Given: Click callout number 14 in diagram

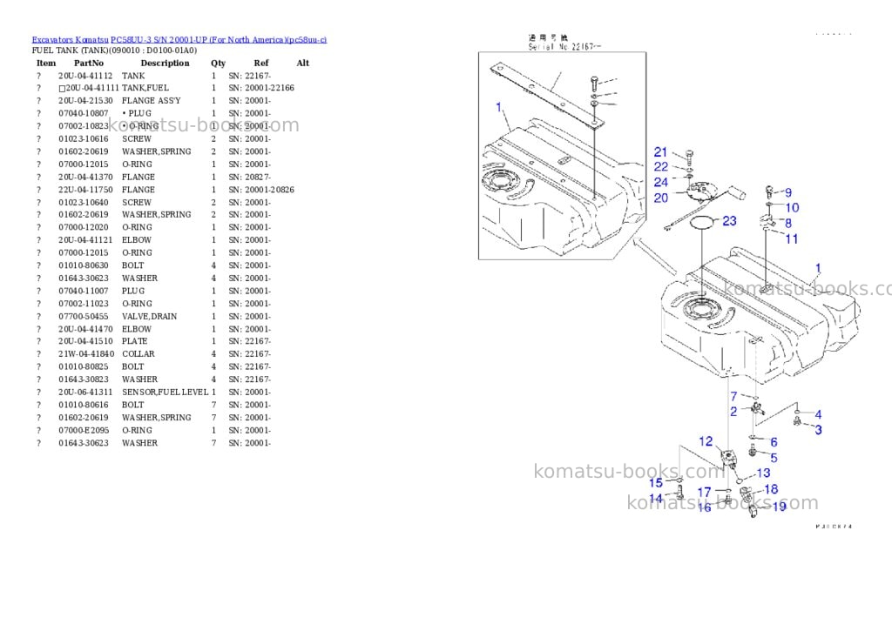Looking at the screenshot, I should [x=656, y=499].
